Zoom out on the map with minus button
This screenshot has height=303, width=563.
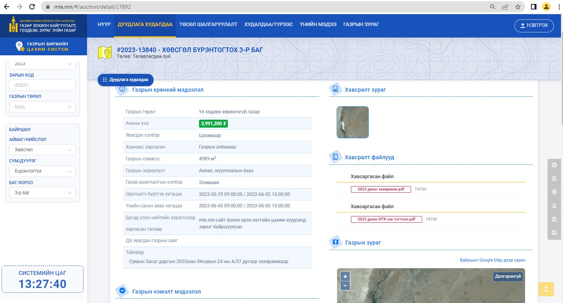[345, 286]
